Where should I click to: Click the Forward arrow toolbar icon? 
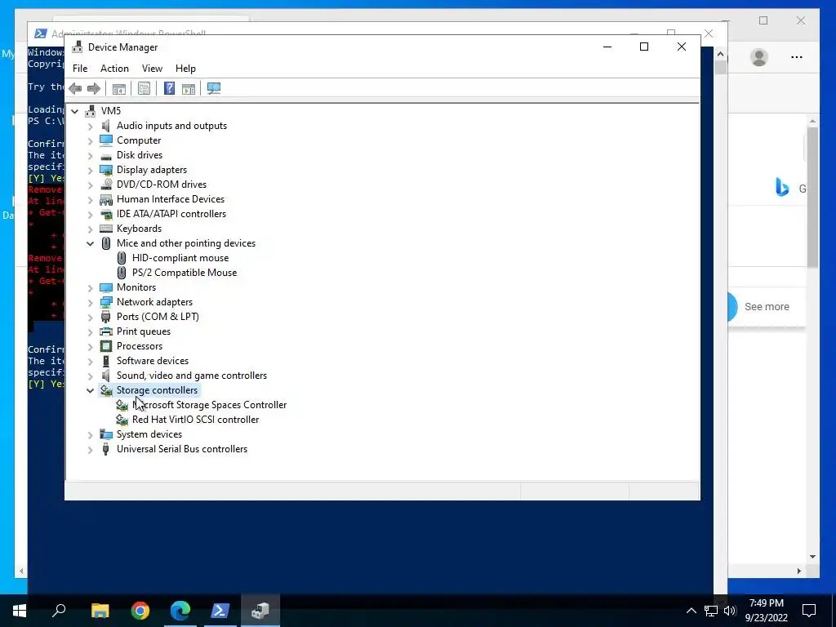pyautogui.click(x=94, y=88)
